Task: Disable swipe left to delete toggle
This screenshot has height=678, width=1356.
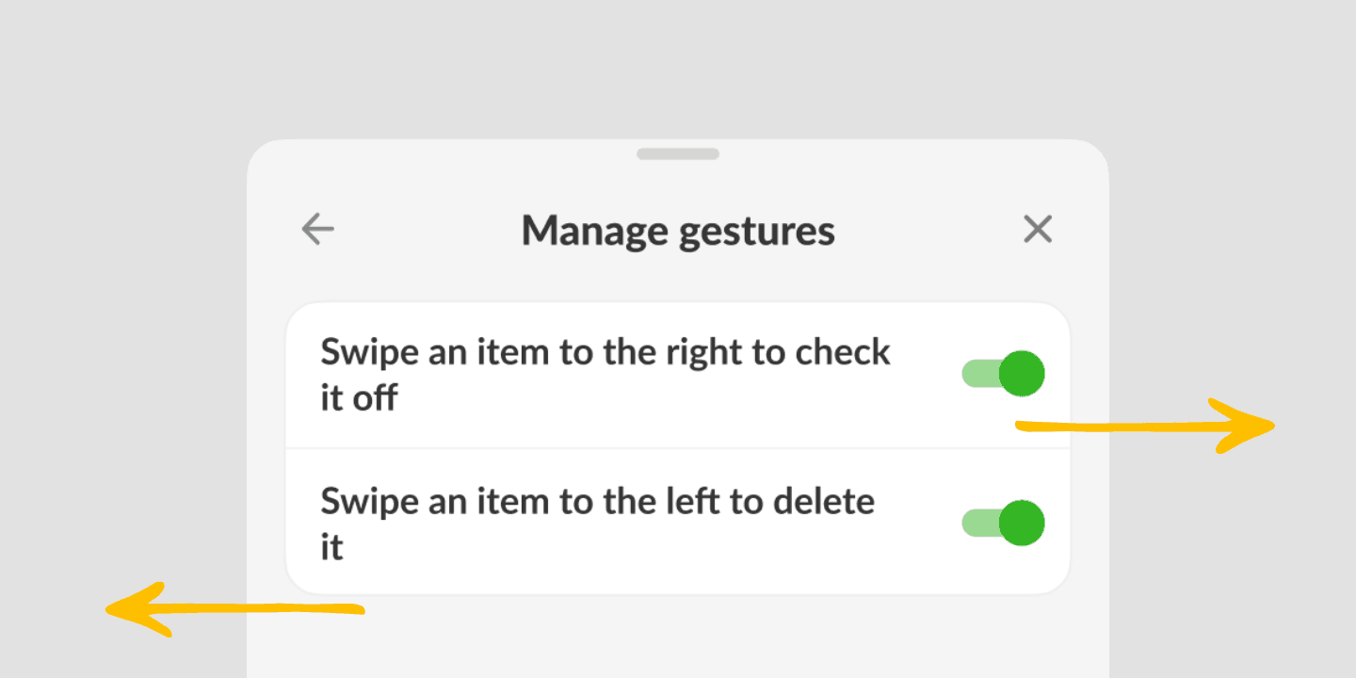Action: [1003, 523]
